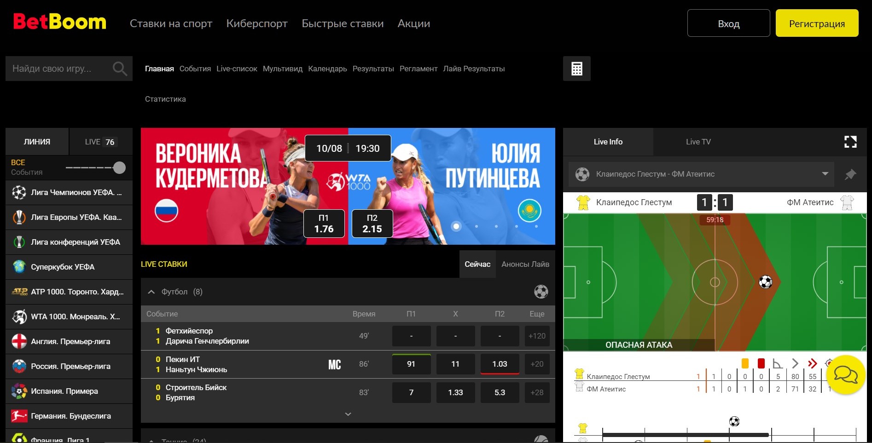Click the Германия Бундеслига logo icon
Viewport: 872px width, 443px height.
19,416
